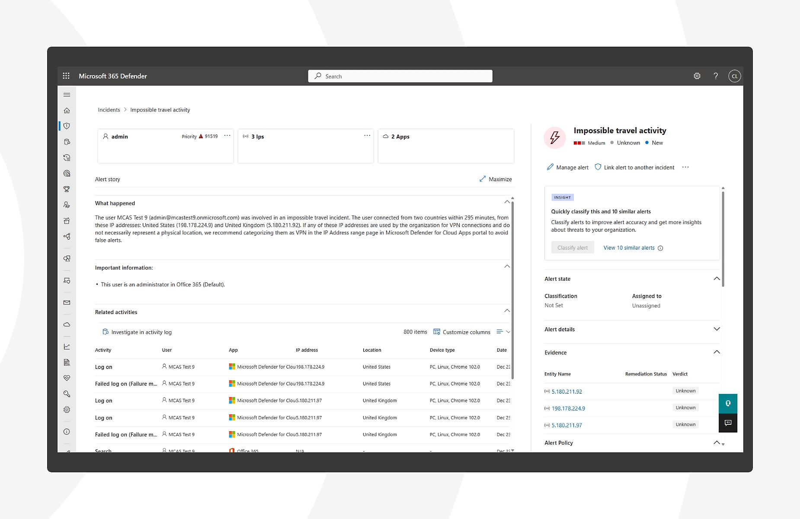Collapse the What happened section
Screen dimensions: 800x519
[507, 202]
